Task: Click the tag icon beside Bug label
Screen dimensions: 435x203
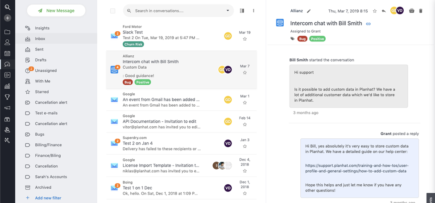Action: pos(292,39)
